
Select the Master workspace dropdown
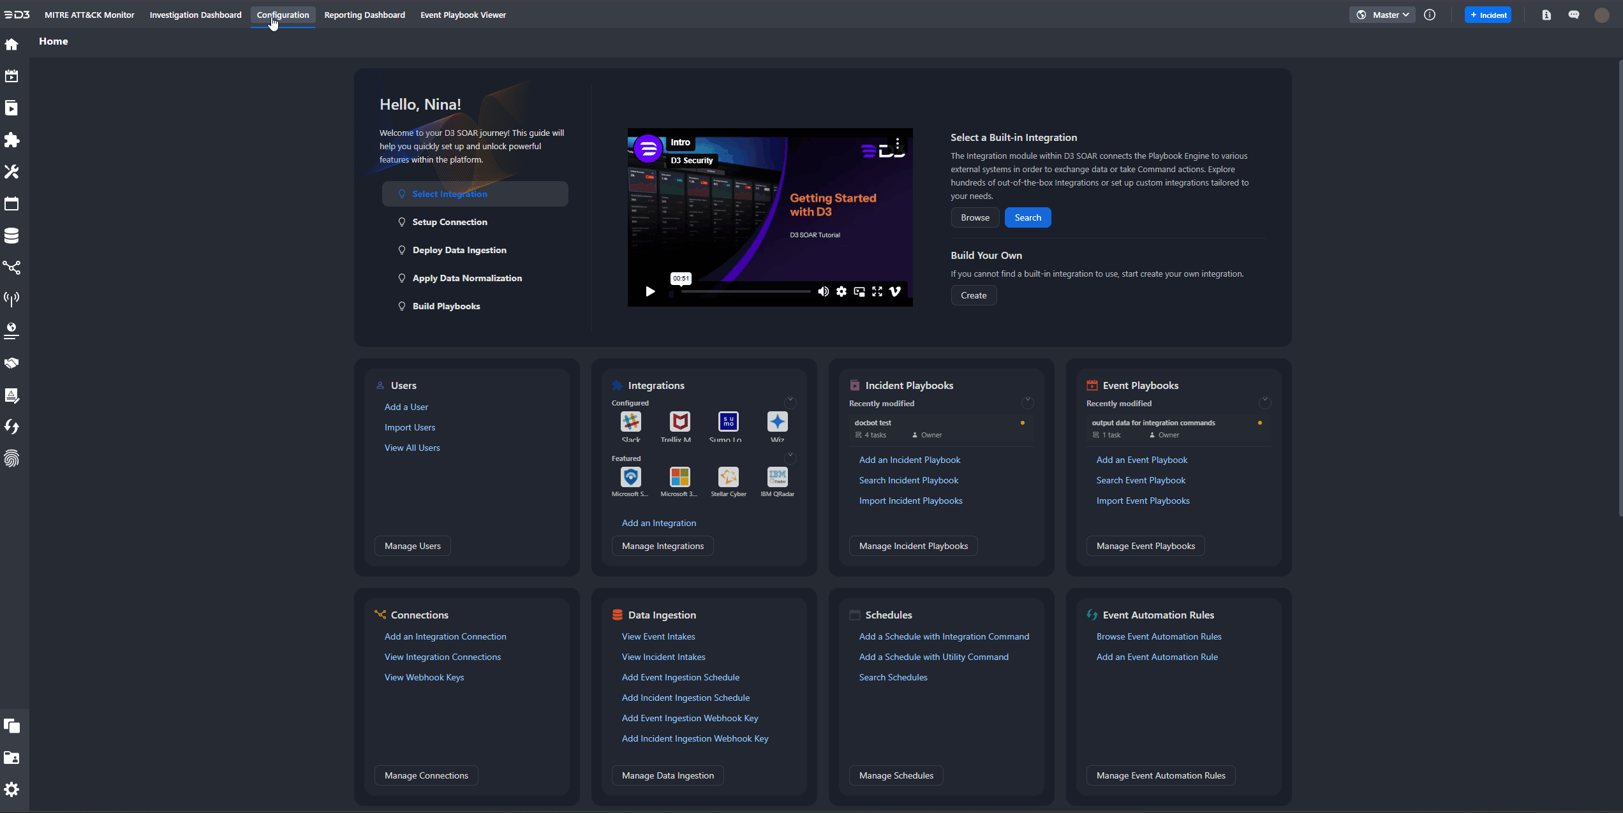(1382, 15)
